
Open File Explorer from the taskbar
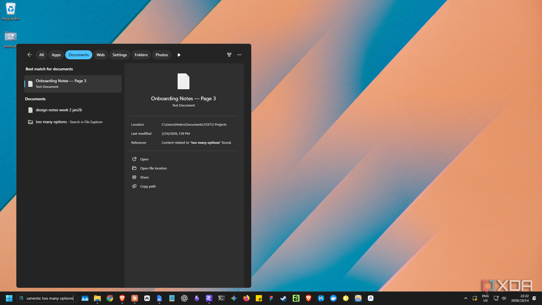point(97,298)
